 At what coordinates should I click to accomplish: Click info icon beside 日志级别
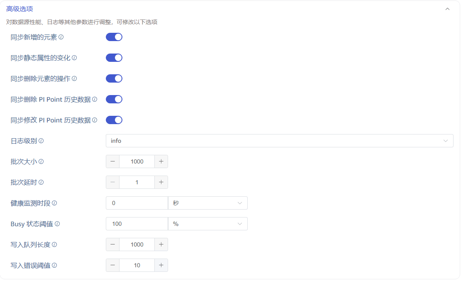(41, 141)
